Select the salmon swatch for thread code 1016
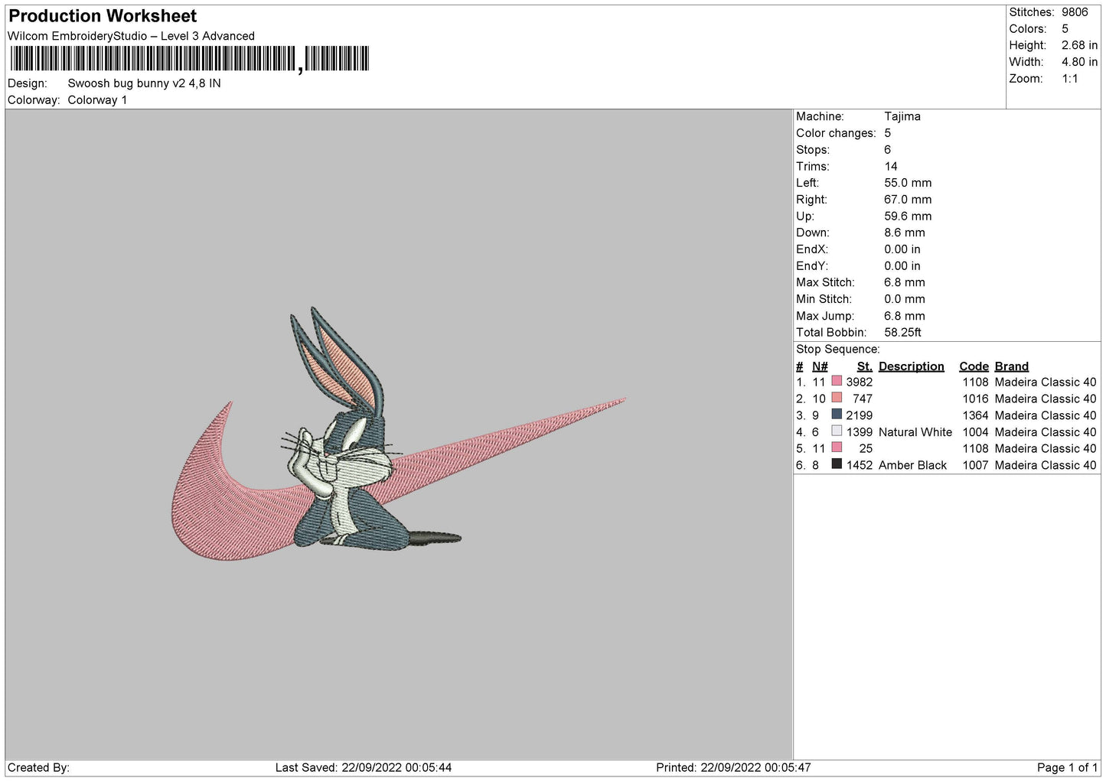Image resolution: width=1106 pixels, height=781 pixels. pos(837,398)
